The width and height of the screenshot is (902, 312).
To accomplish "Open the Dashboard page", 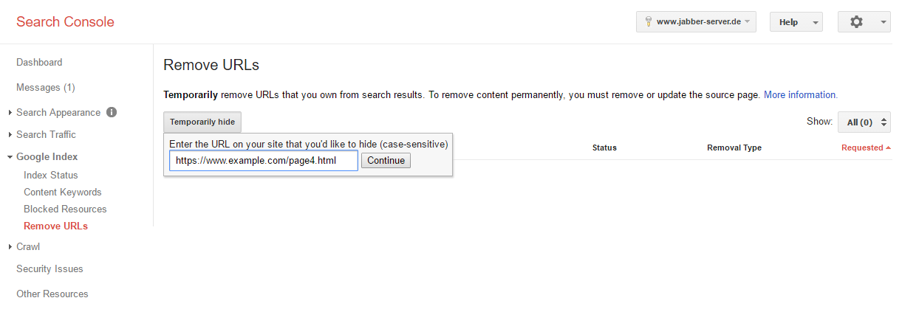I will tap(39, 62).
